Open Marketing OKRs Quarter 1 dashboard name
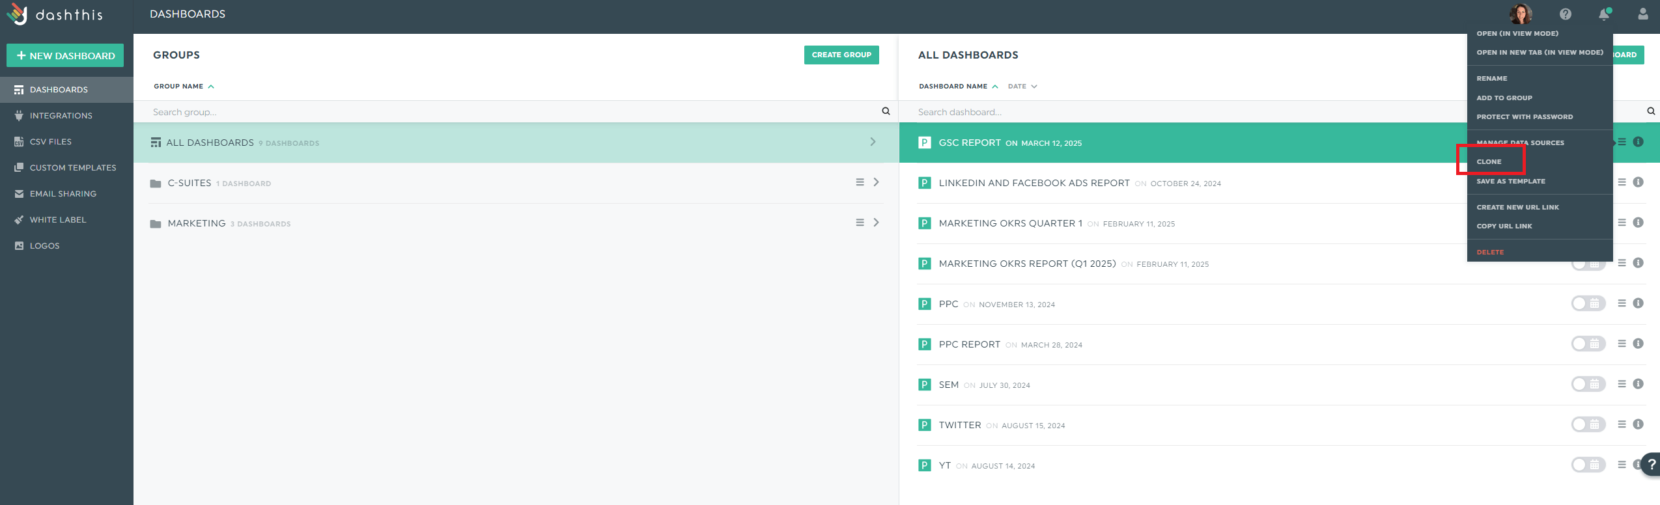Viewport: 1660px width, 505px height. (1011, 223)
